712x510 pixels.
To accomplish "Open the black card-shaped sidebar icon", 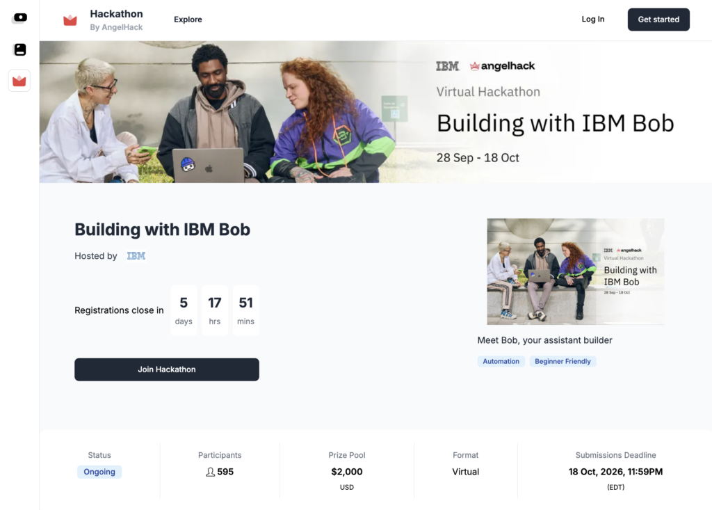I will (20, 49).
